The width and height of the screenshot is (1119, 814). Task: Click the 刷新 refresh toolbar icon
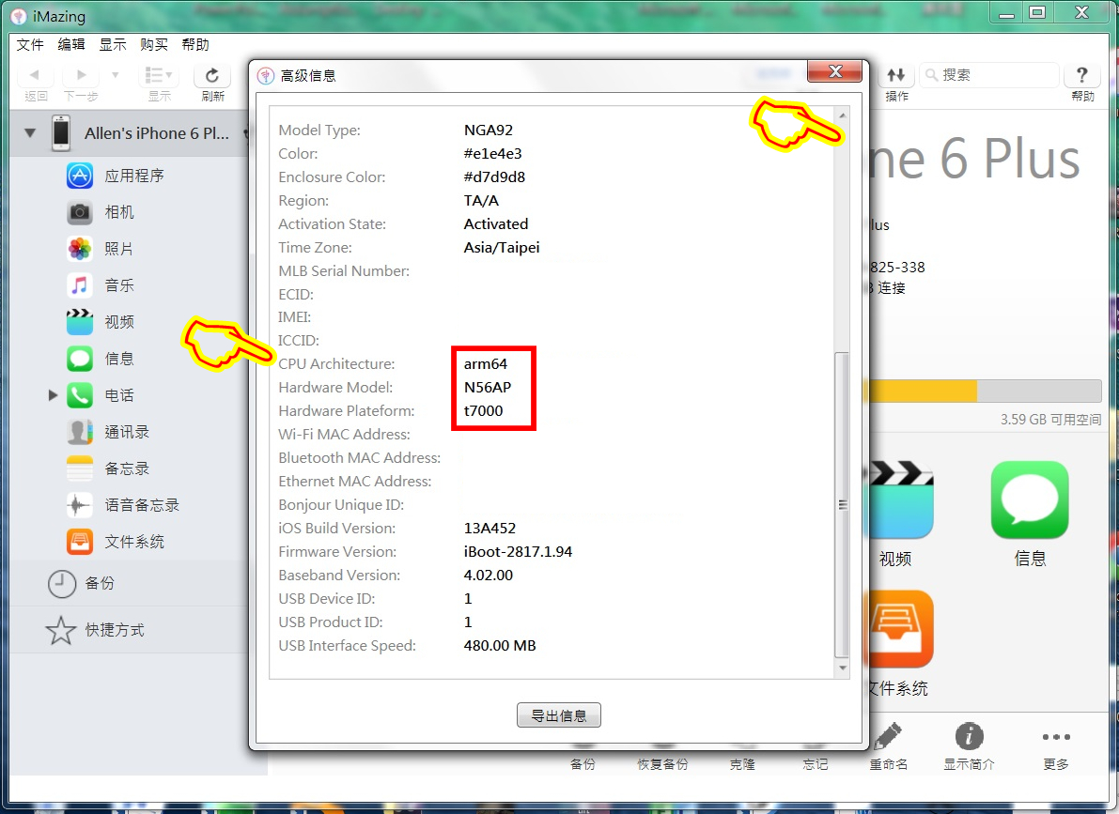(212, 76)
